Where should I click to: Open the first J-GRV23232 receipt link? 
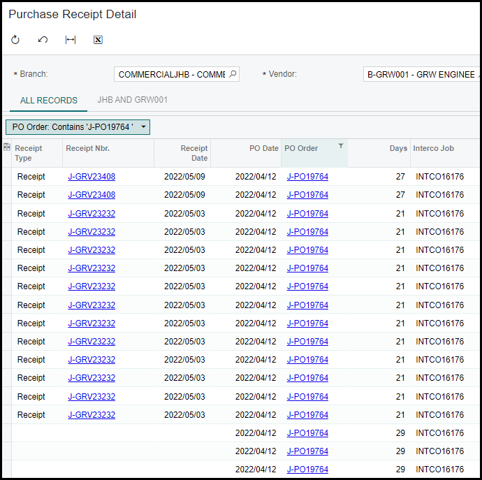[x=92, y=214]
